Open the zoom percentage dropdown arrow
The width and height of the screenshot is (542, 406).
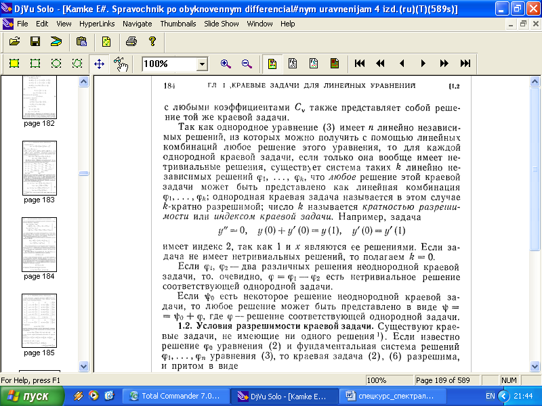pos(202,64)
